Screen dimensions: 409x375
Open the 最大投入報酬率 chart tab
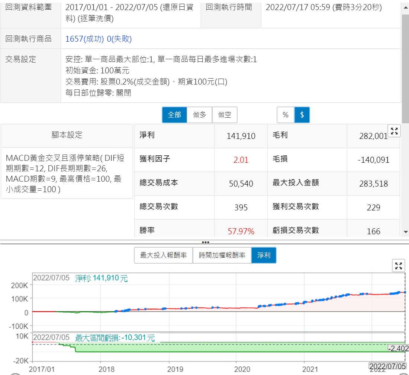163,256
